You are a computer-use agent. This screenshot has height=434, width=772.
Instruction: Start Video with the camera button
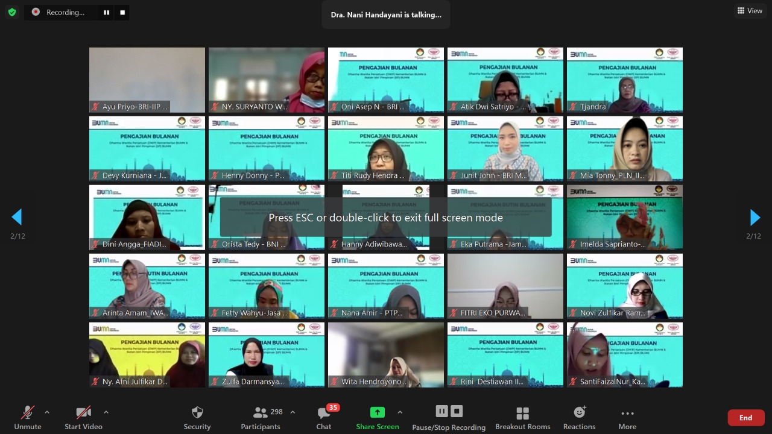83,413
